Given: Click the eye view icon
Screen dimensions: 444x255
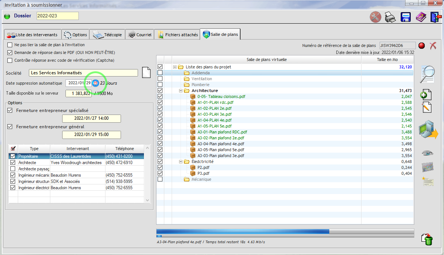Looking at the screenshot, I should click(428, 153).
